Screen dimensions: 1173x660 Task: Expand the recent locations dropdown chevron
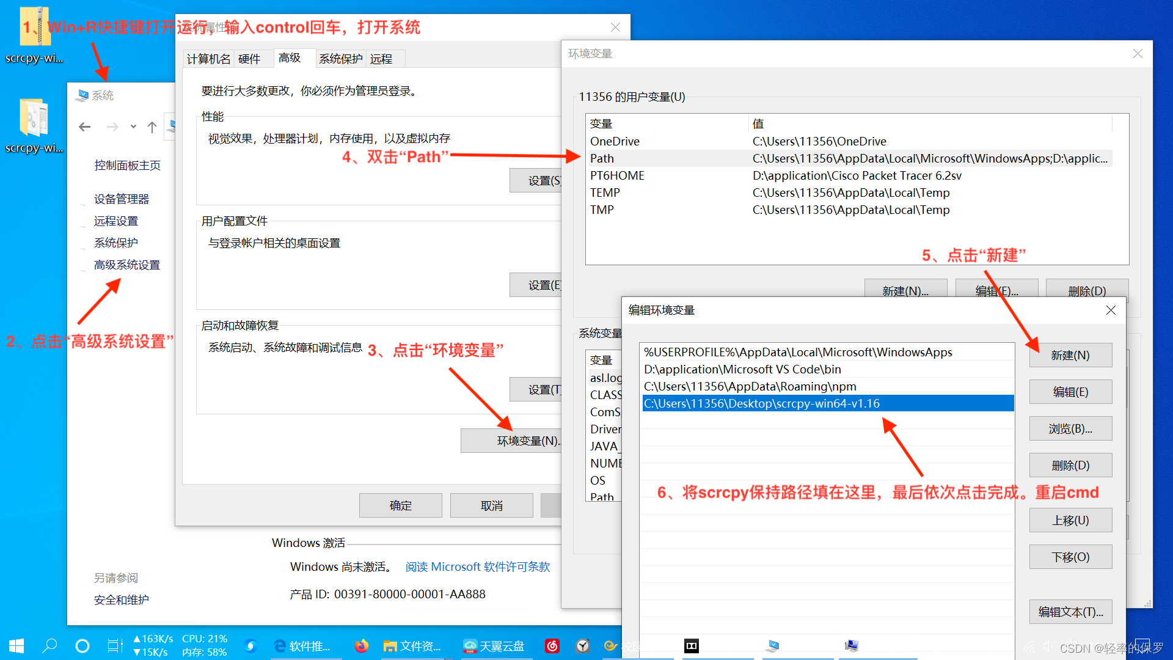tap(133, 127)
